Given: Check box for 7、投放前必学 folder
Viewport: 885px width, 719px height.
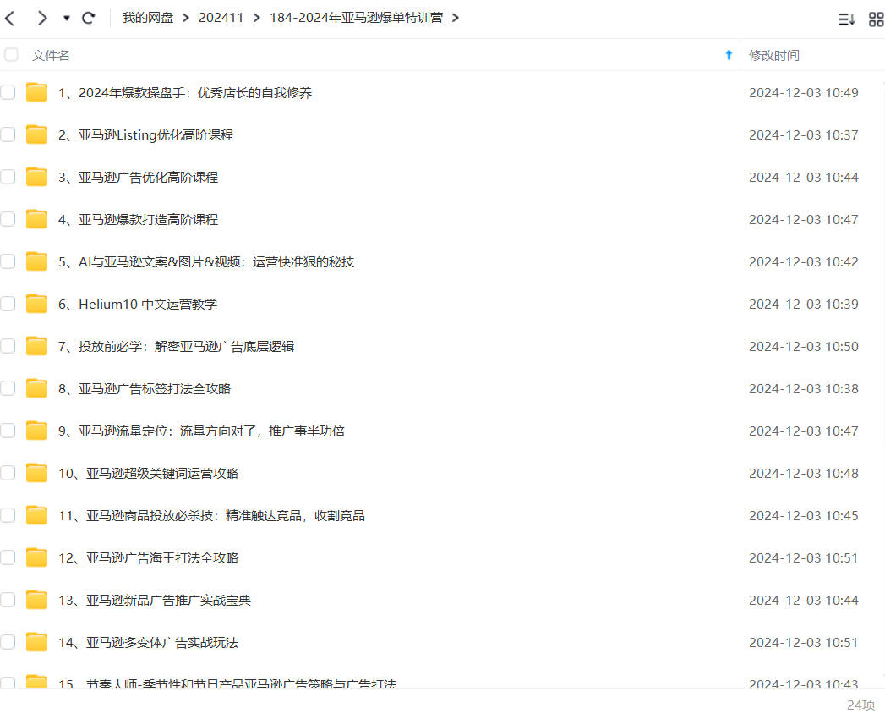Looking at the screenshot, I should pos(8,346).
